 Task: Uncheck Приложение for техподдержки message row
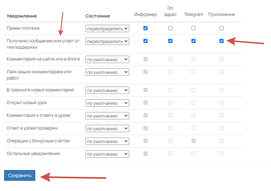pyautogui.click(x=221, y=41)
